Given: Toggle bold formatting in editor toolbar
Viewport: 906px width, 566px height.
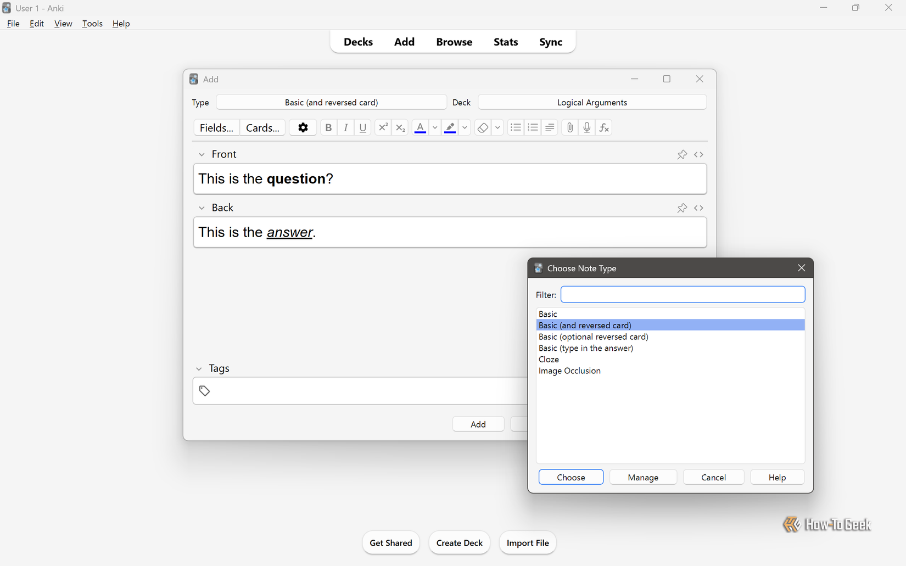Looking at the screenshot, I should point(328,127).
